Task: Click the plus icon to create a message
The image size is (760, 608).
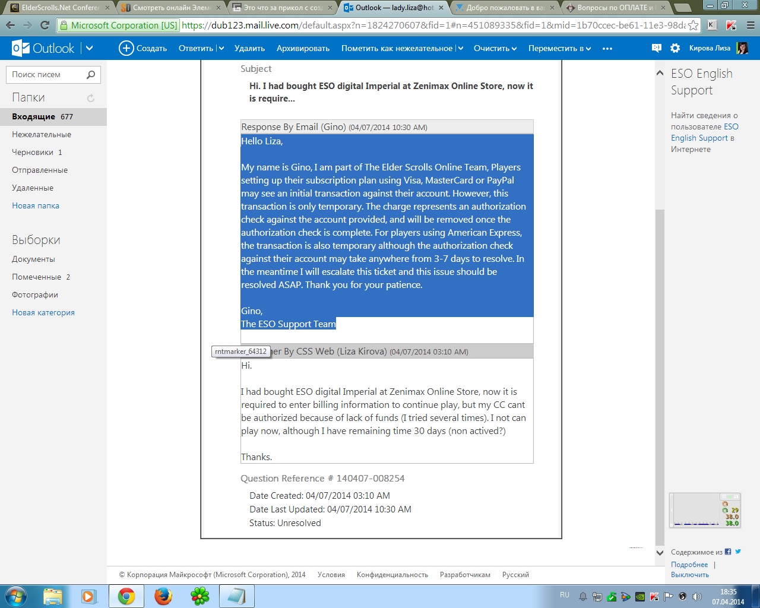Action: 126,48
